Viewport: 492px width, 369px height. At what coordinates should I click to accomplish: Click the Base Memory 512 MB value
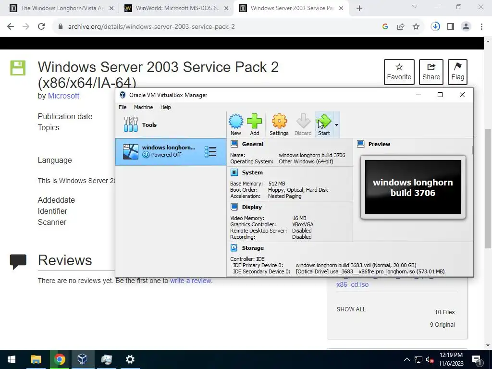tap(277, 184)
